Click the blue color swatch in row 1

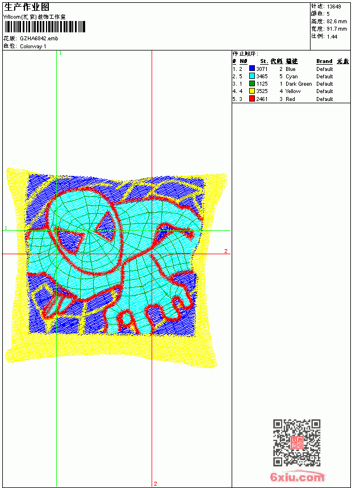pos(252,69)
